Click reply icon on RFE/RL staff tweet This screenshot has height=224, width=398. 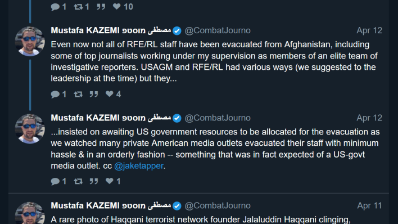(x=55, y=95)
